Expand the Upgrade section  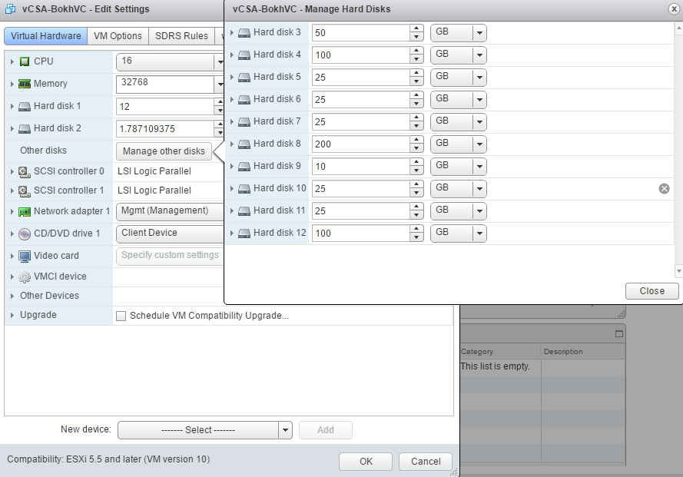(12, 316)
